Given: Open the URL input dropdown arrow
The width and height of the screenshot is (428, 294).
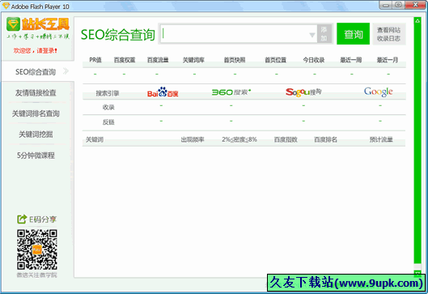Looking at the screenshot, I should point(312,35).
